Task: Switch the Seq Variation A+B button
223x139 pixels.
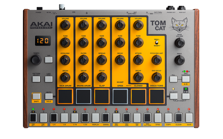Action: tap(186, 79)
